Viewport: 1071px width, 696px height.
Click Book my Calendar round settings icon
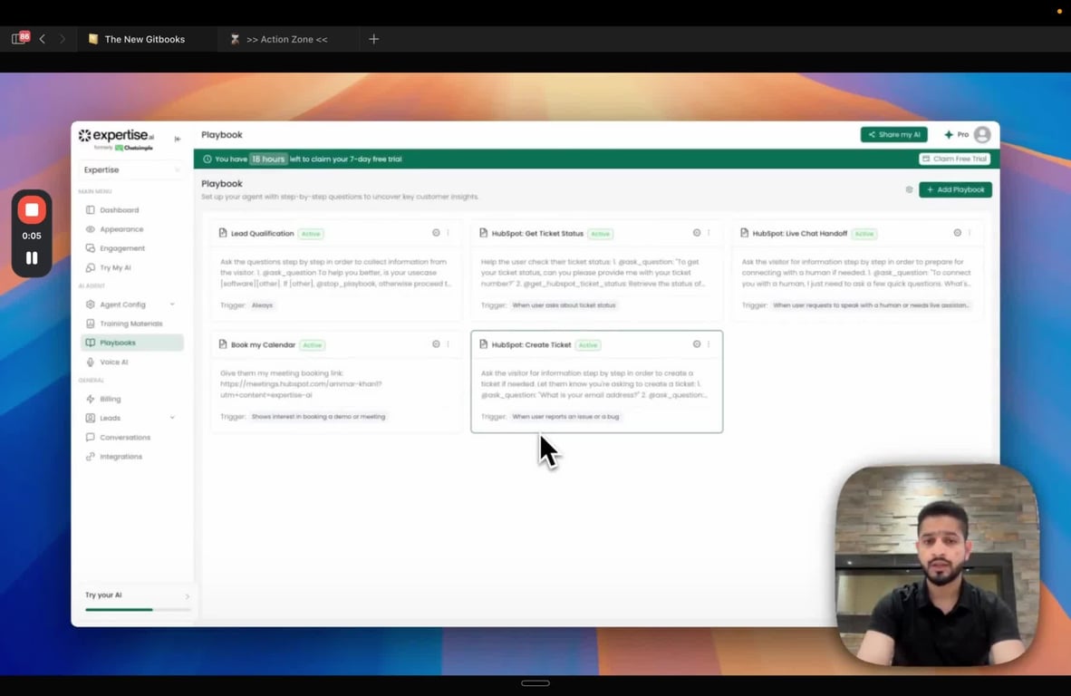tap(436, 344)
